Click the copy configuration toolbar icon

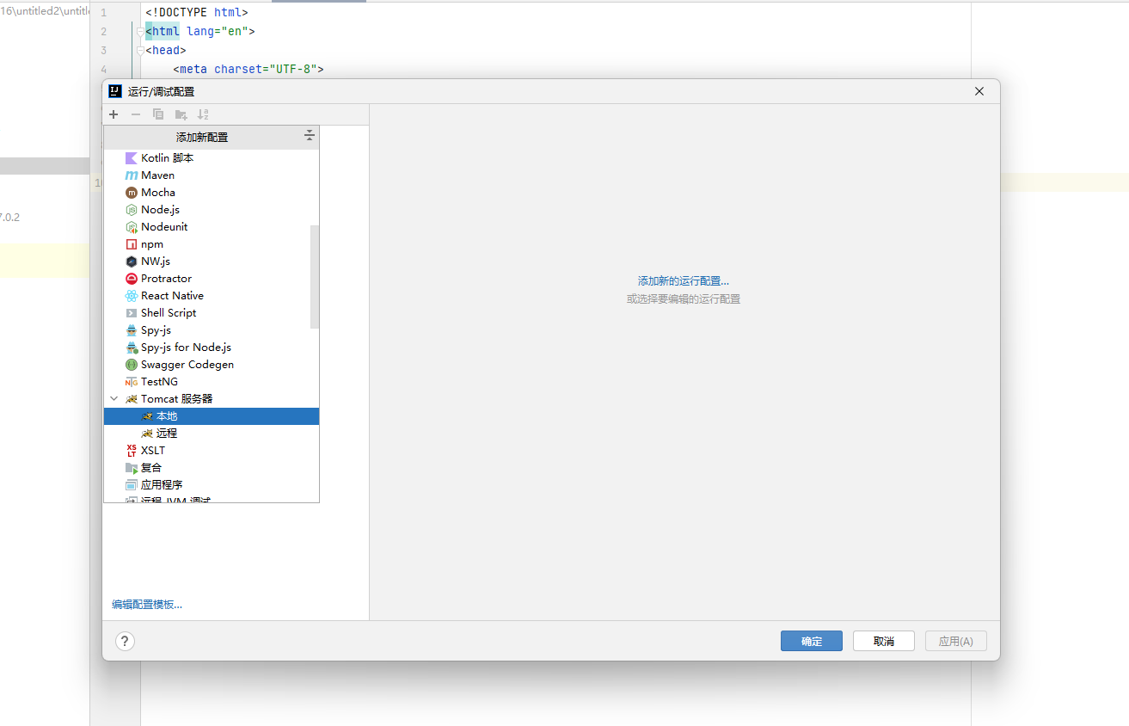[158, 114]
